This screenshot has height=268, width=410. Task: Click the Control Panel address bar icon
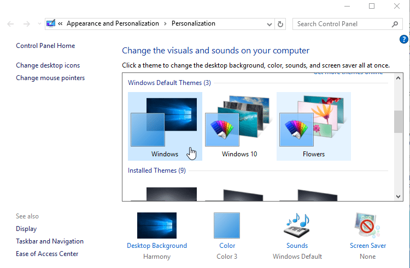point(51,23)
